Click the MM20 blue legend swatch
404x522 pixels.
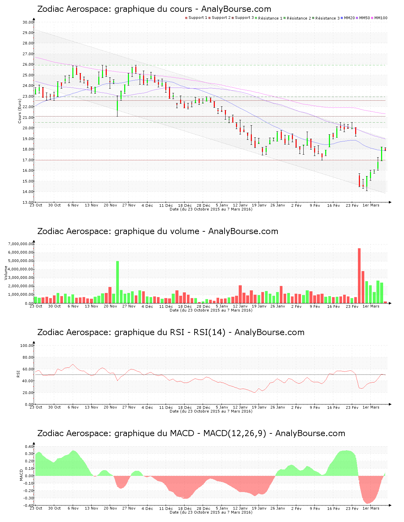point(342,18)
